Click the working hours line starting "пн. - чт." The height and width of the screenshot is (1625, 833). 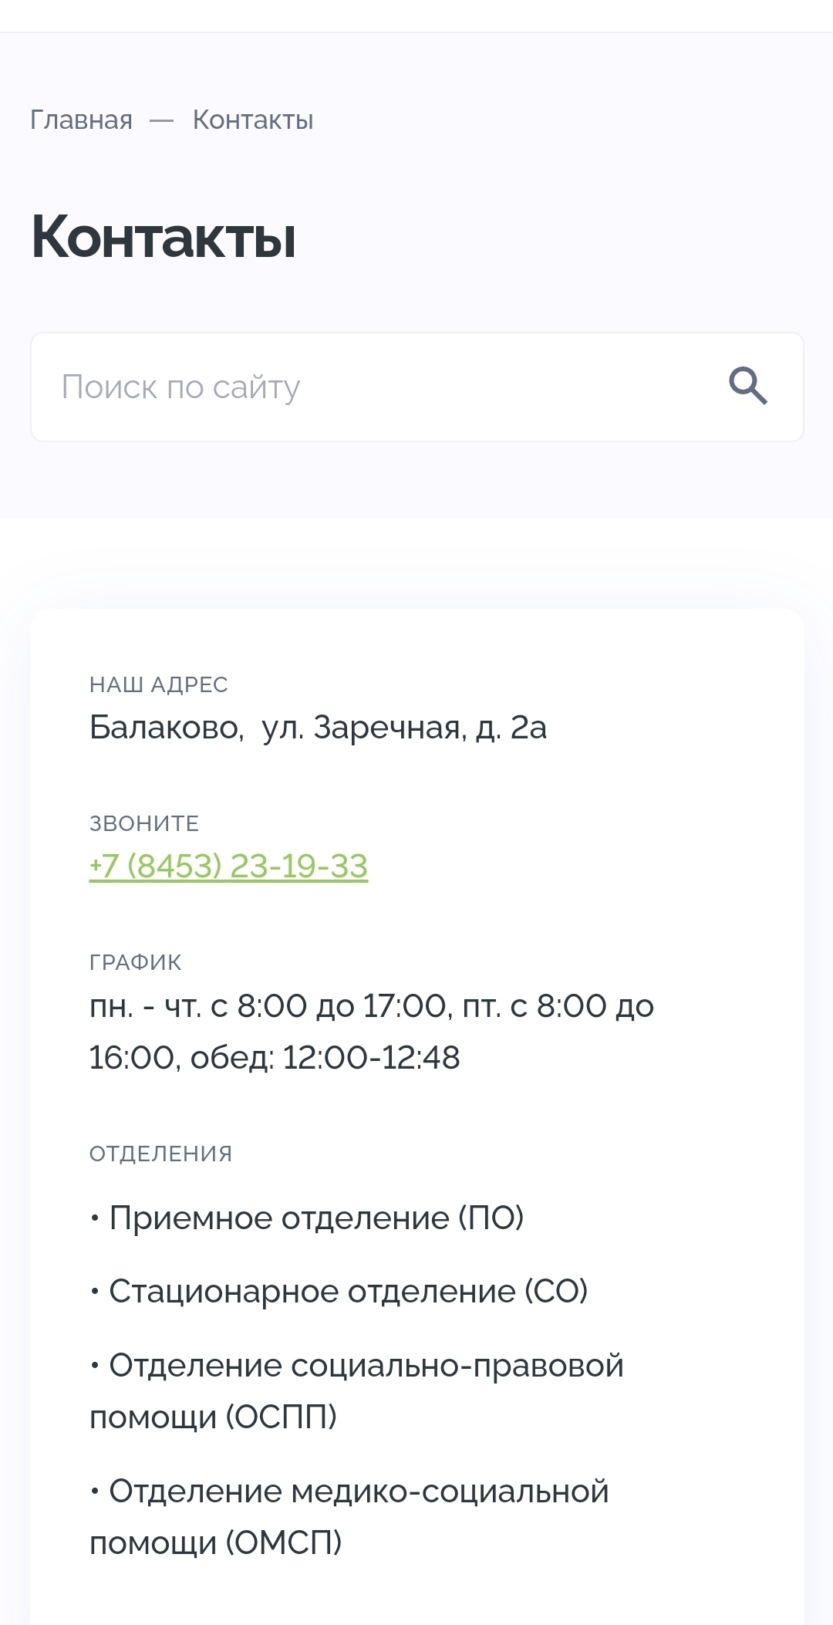(x=372, y=1005)
